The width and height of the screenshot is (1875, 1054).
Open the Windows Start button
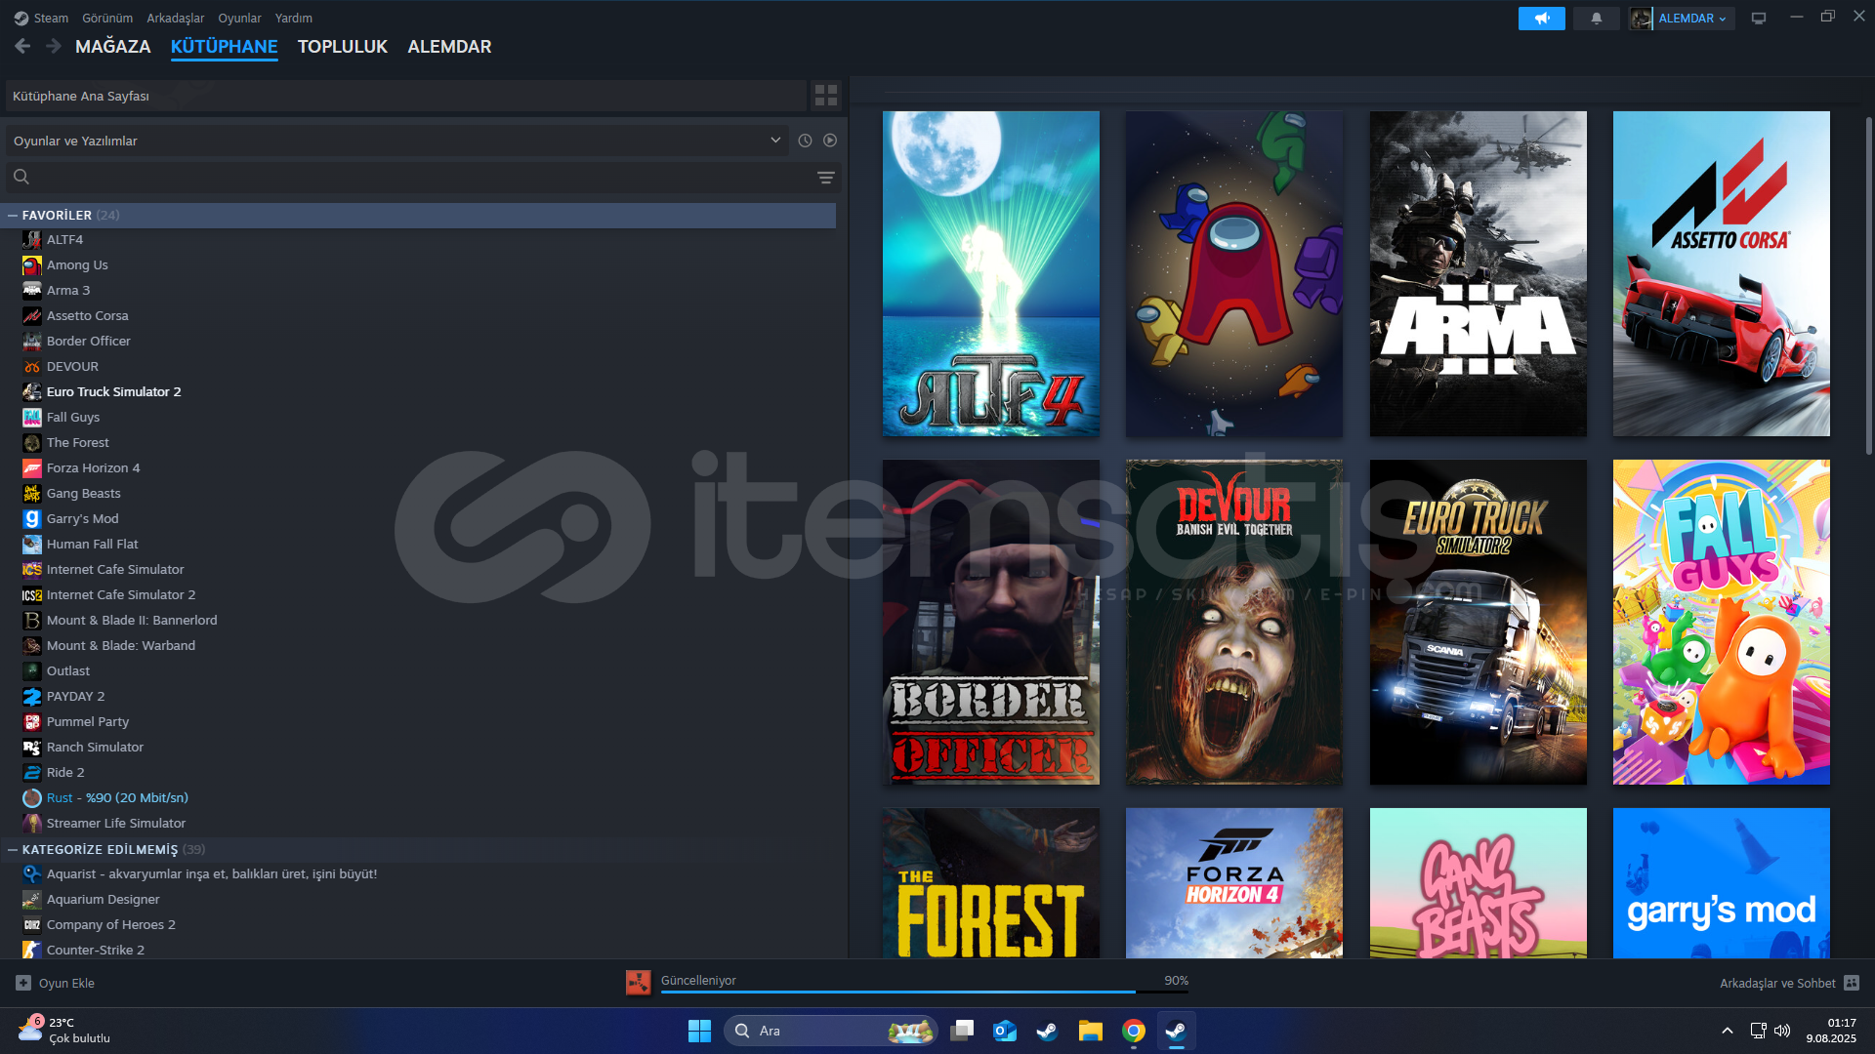[x=699, y=1031]
